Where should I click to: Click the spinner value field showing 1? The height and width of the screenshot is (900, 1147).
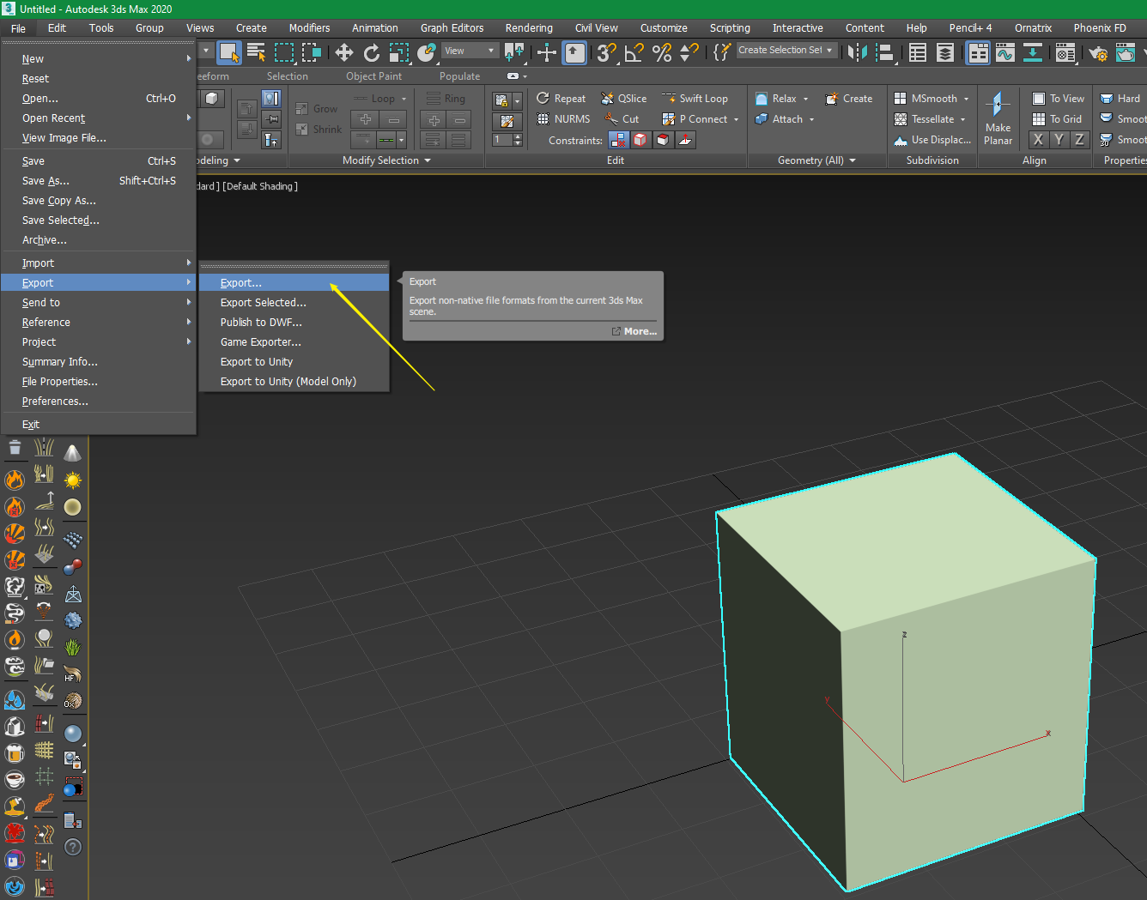click(502, 140)
